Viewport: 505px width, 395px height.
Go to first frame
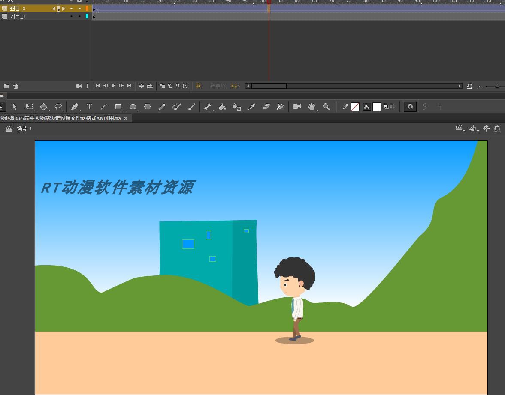(97, 86)
